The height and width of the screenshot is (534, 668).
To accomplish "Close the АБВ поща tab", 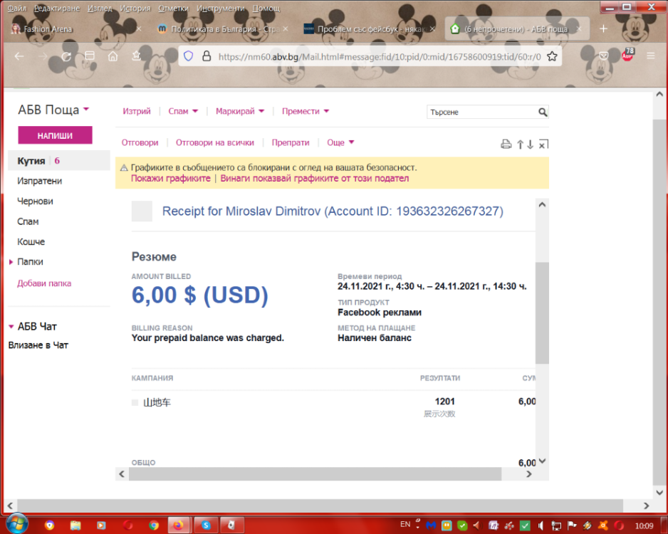I will coord(579,29).
